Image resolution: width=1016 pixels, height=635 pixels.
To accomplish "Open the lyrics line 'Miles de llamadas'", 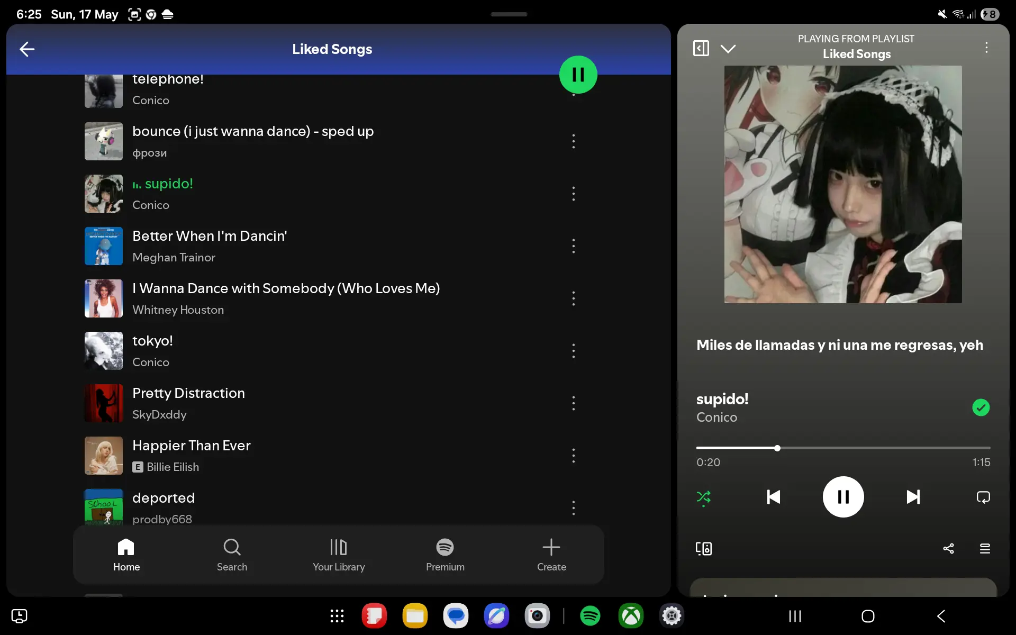I will pos(840,345).
